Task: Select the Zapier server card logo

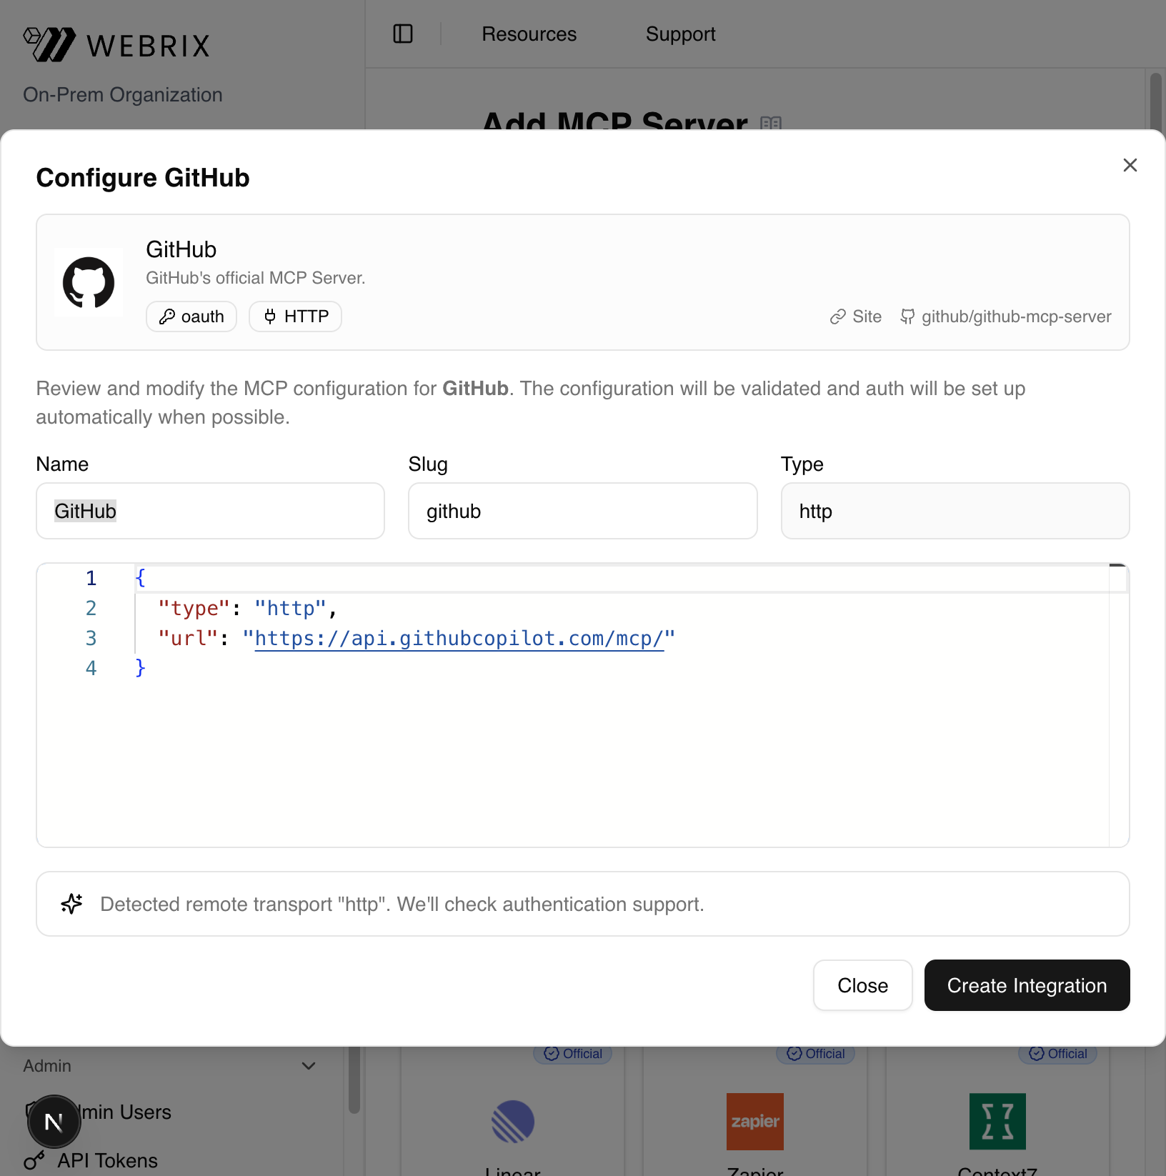Action: (754, 1121)
